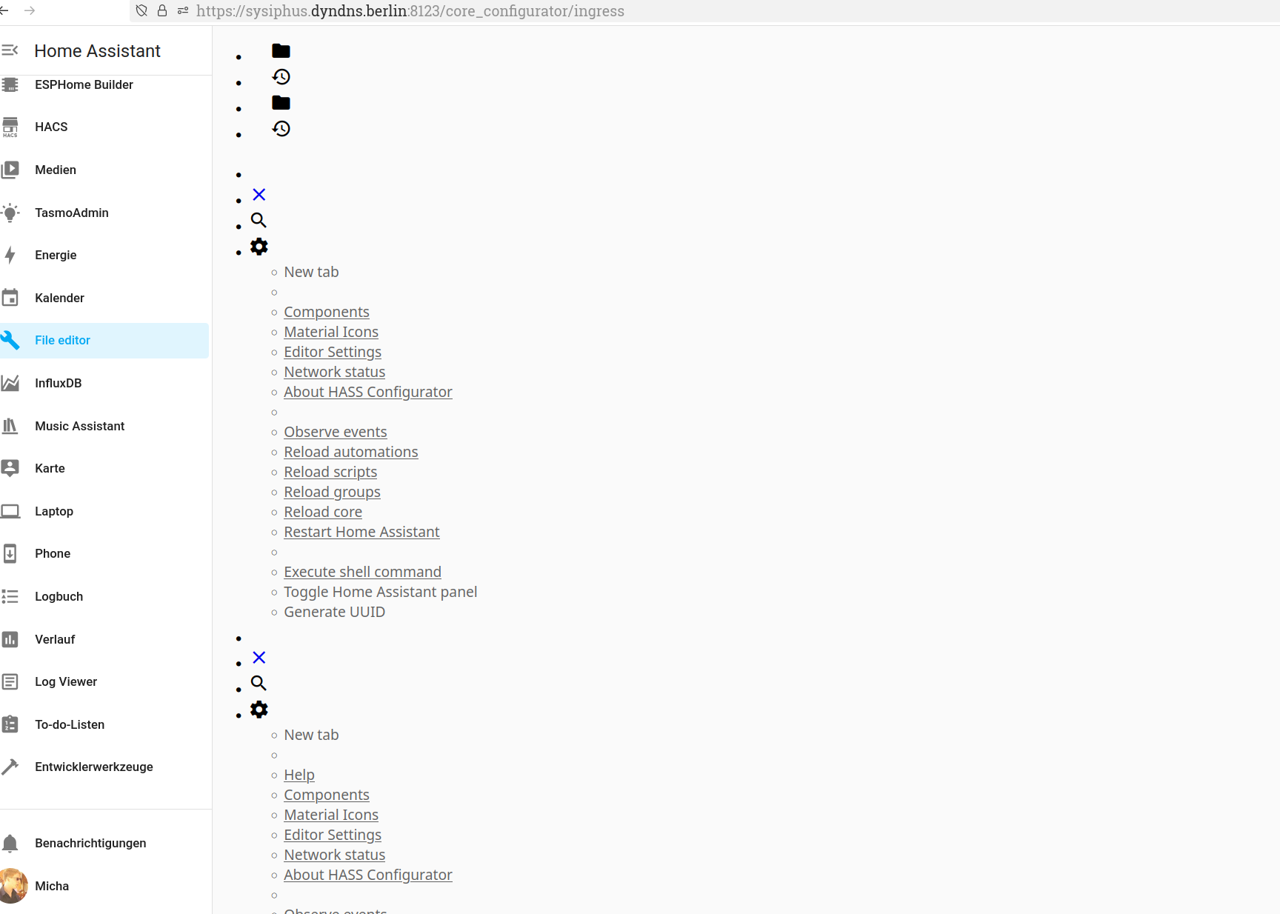The width and height of the screenshot is (1280, 914).
Task: Open Components link in the upper list
Action: click(x=327, y=312)
